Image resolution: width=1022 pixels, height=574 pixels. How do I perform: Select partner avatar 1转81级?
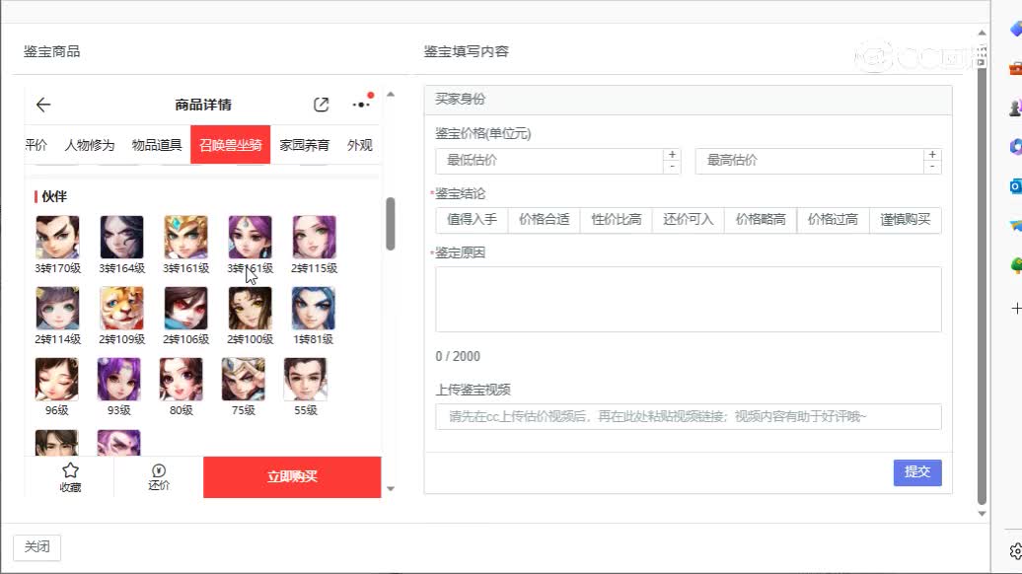[x=314, y=309]
